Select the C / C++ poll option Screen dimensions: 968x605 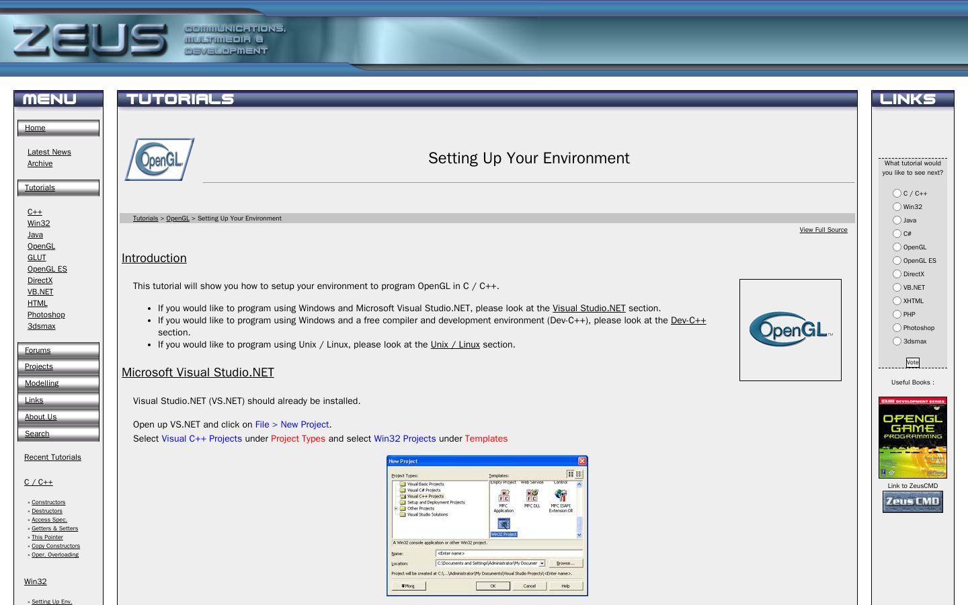pyautogui.click(x=897, y=194)
